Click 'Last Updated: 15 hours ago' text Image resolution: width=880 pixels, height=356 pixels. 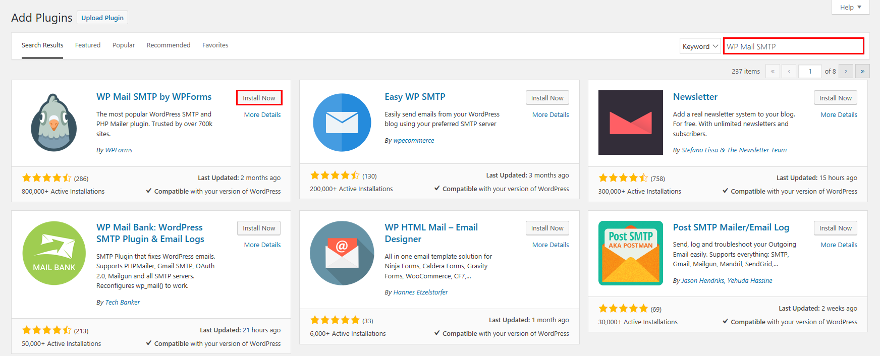[x=817, y=178]
